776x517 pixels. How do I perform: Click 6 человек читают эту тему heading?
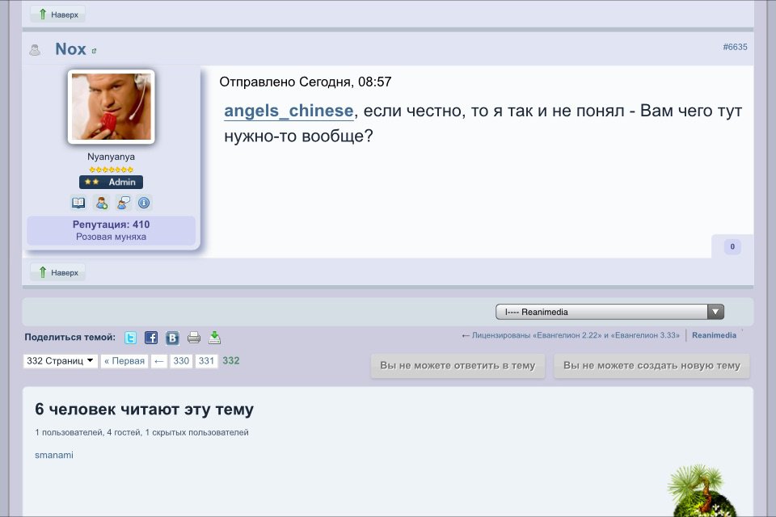[144, 409]
